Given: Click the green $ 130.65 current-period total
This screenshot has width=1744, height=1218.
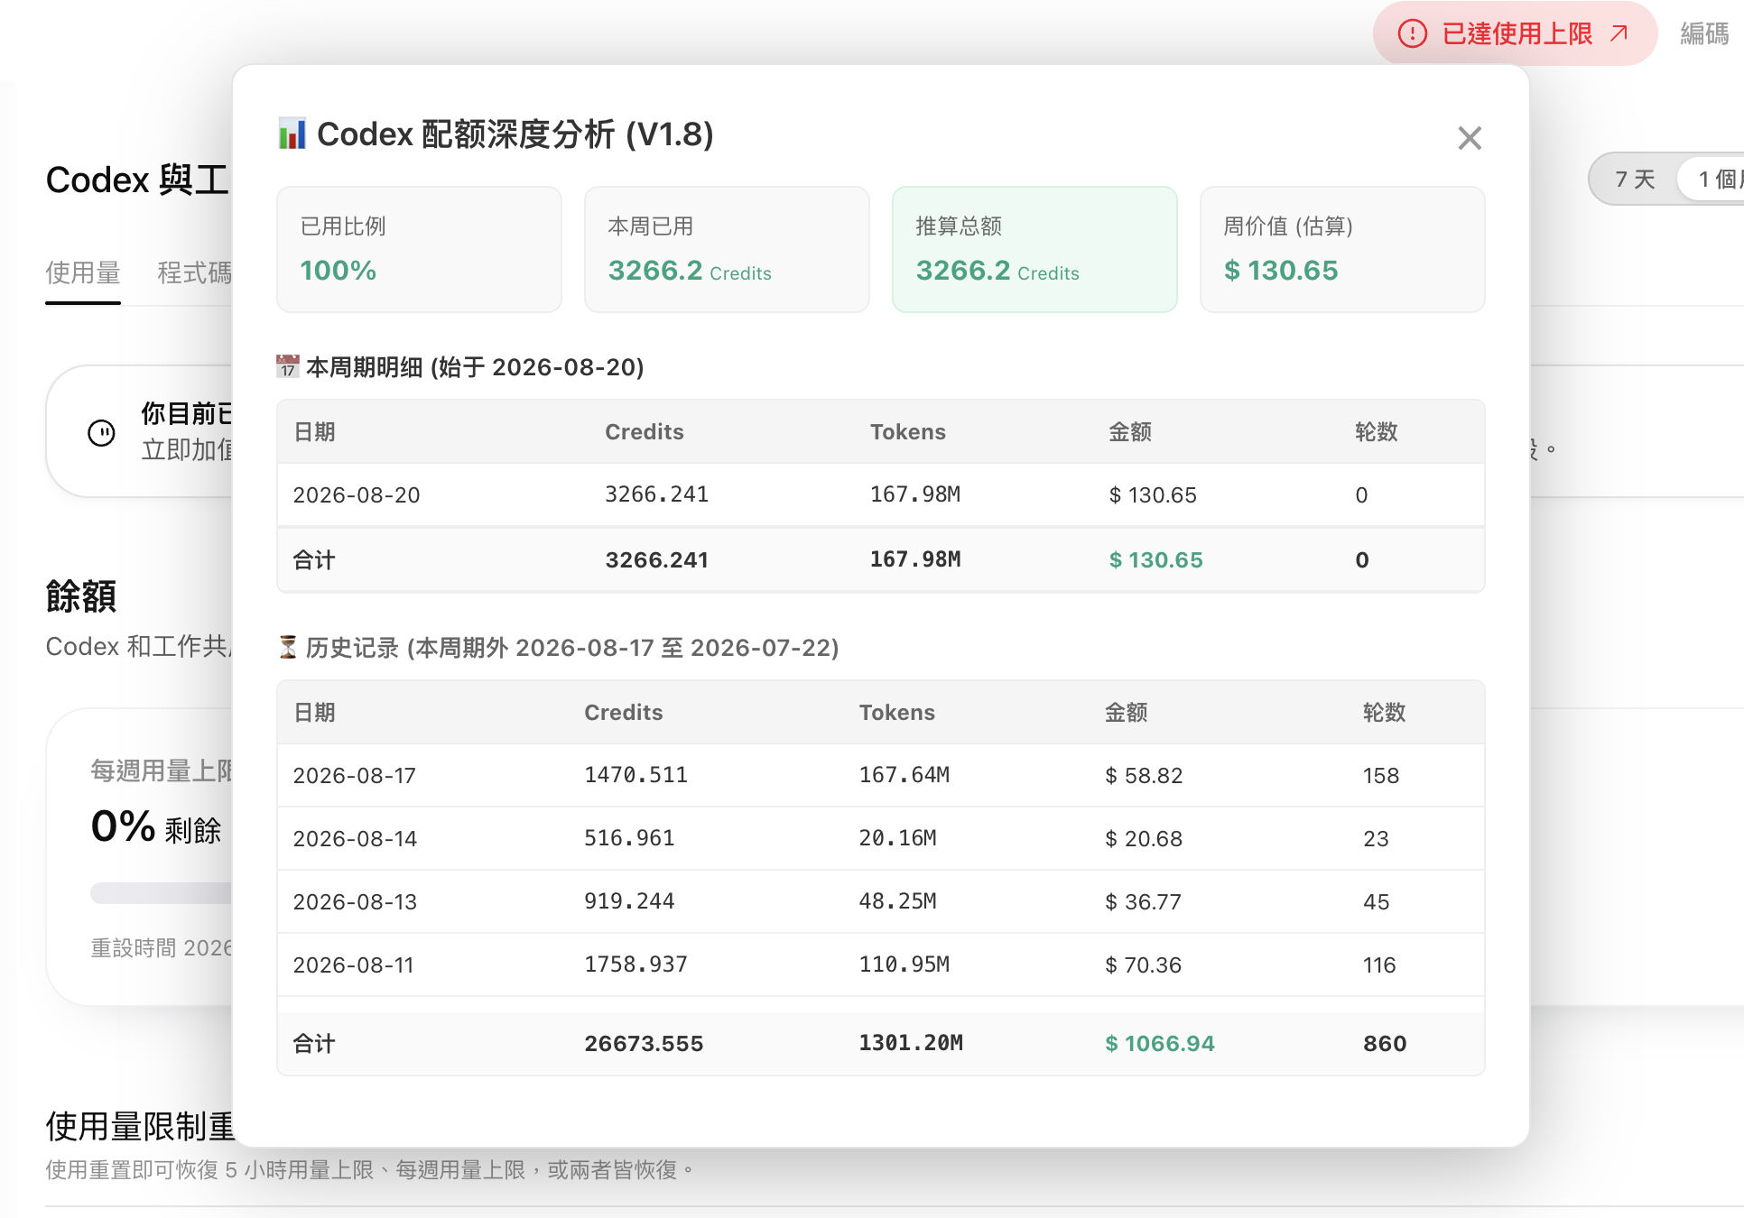Looking at the screenshot, I should click(1155, 559).
